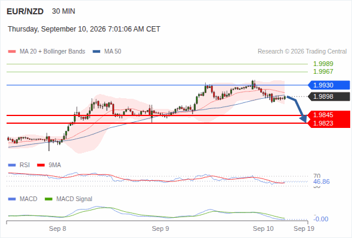Image resolution: width=352 pixels, height=238 pixels.
Task: Click the MACD Signal legend swatch
Action: [48, 199]
